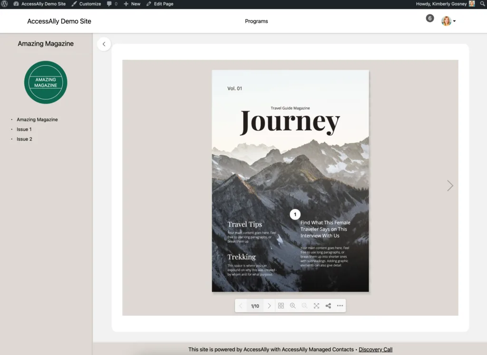The height and width of the screenshot is (355, 487).
Task: Collapse the panel using the circular back arrow
Action: pyautogui.click(x=104, y=44)
